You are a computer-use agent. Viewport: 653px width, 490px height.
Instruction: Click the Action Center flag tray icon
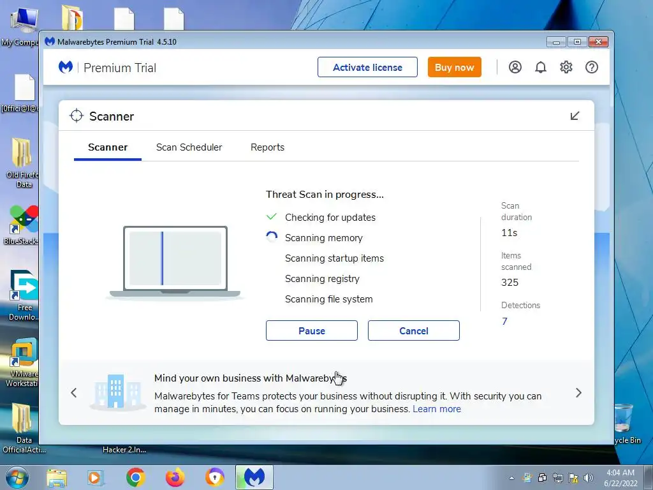573,478
